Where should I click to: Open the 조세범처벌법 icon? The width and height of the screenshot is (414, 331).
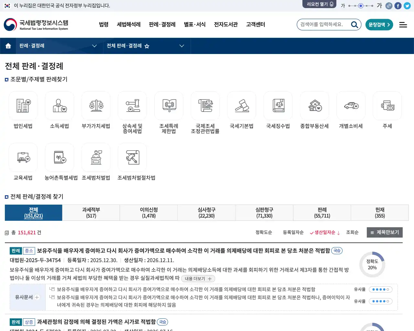click(x=96, y=157)
